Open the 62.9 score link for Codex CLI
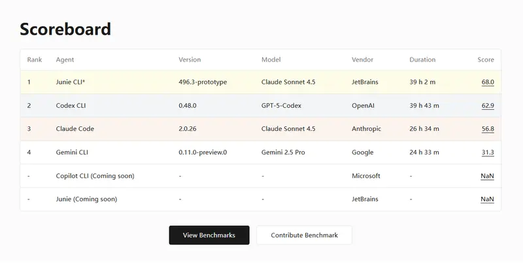Image resolution: width=523 pixels, height=274 pixels. pos(487,106)
